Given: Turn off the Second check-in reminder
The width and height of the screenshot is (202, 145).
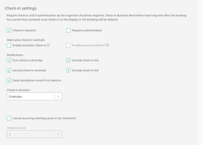Looking at the screenshot, I should click(9, 70).
